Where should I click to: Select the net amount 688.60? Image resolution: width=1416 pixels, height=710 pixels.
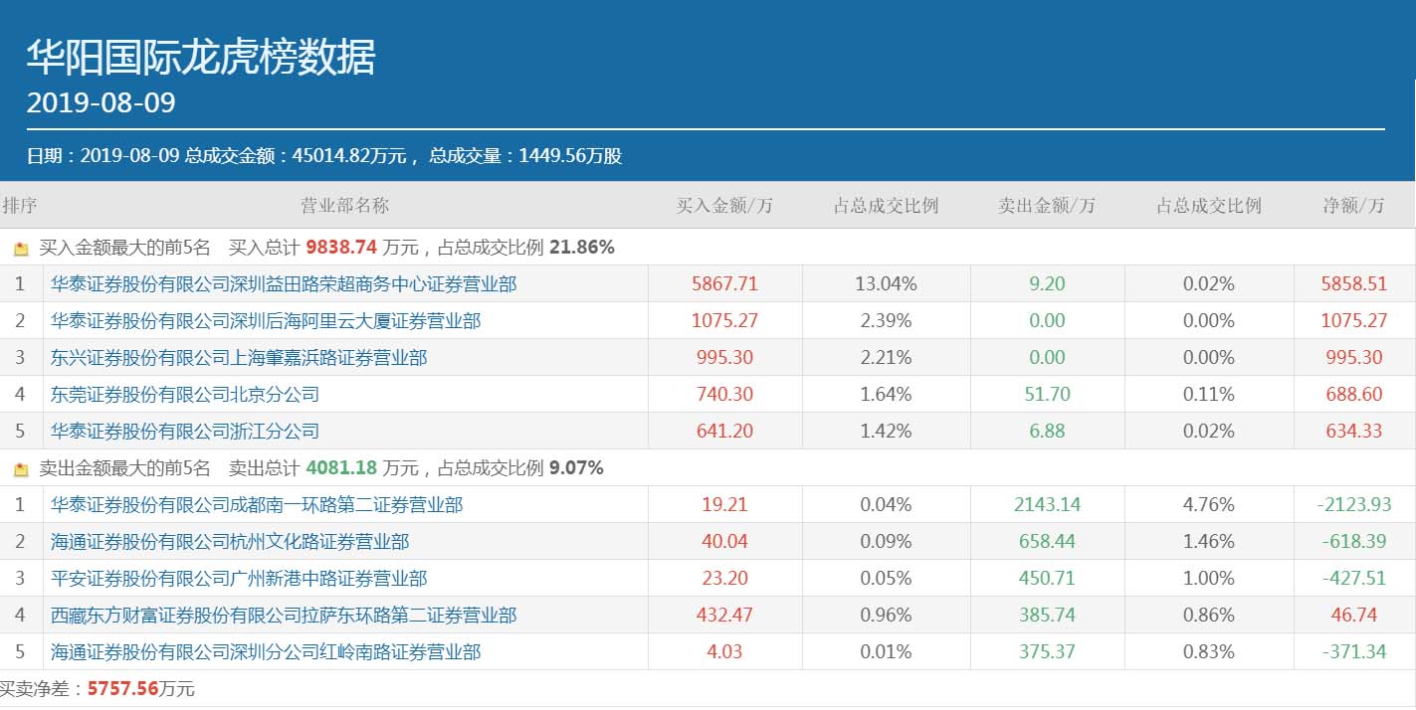[x=1353, y=395]
